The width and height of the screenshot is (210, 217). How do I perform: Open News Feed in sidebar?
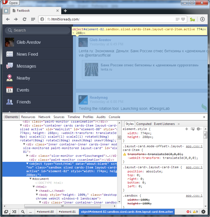tap(38, 54)
